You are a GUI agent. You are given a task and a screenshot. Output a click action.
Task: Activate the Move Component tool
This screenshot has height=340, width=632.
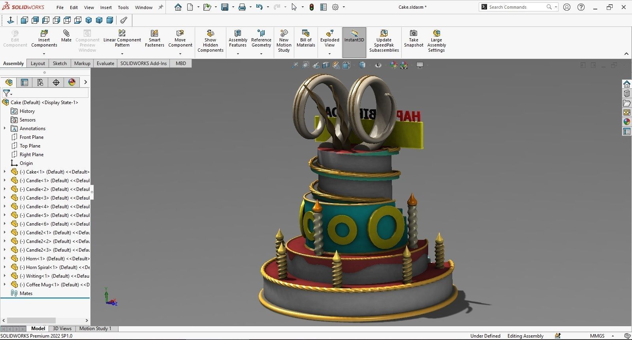click(x=180, y=38)
